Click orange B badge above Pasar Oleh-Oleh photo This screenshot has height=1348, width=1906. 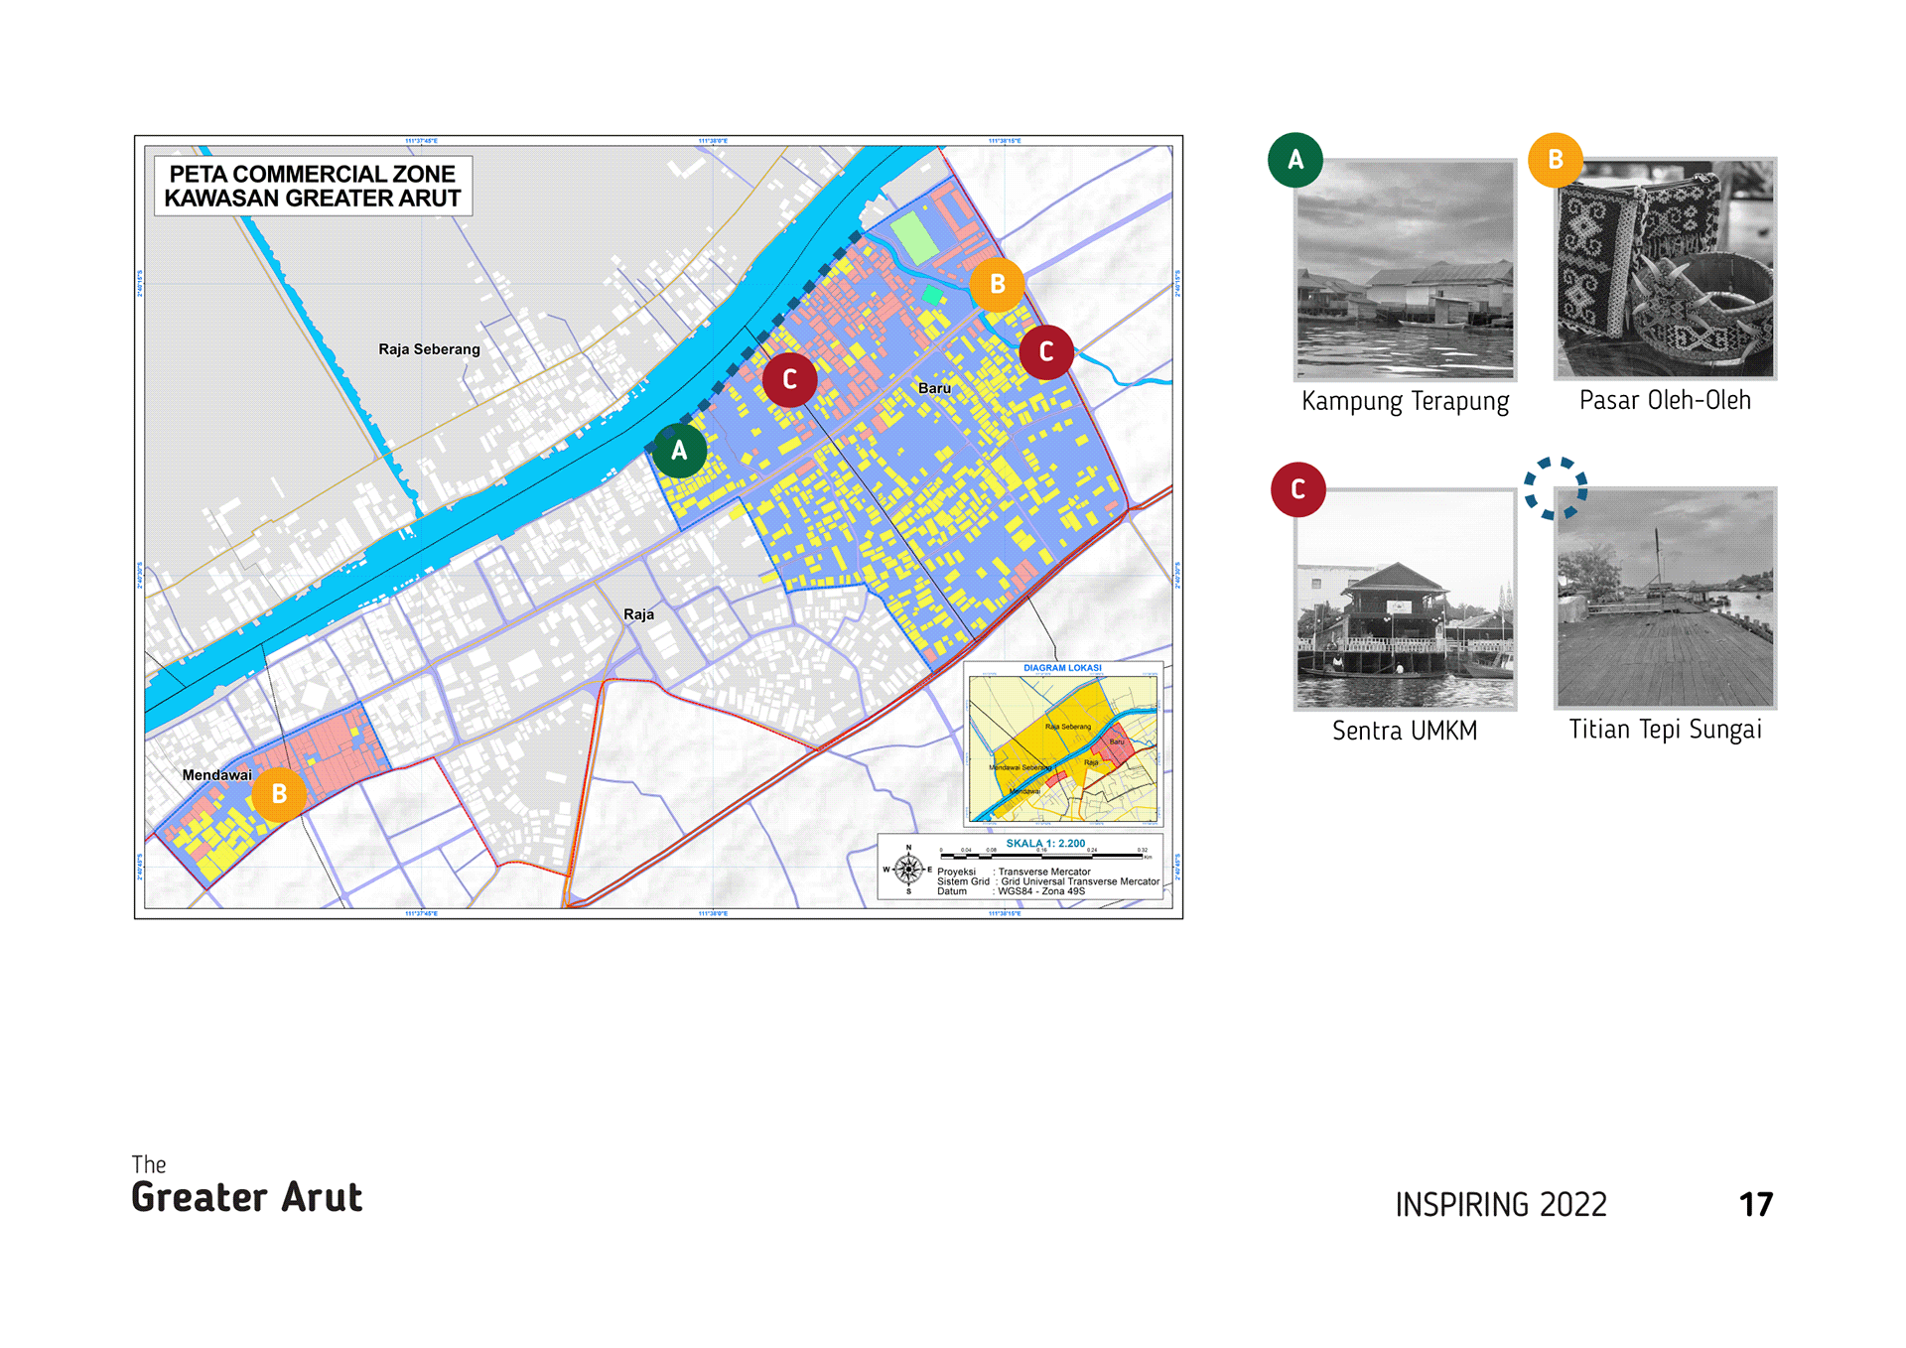pyautogui.click(x=1556, y=160)
